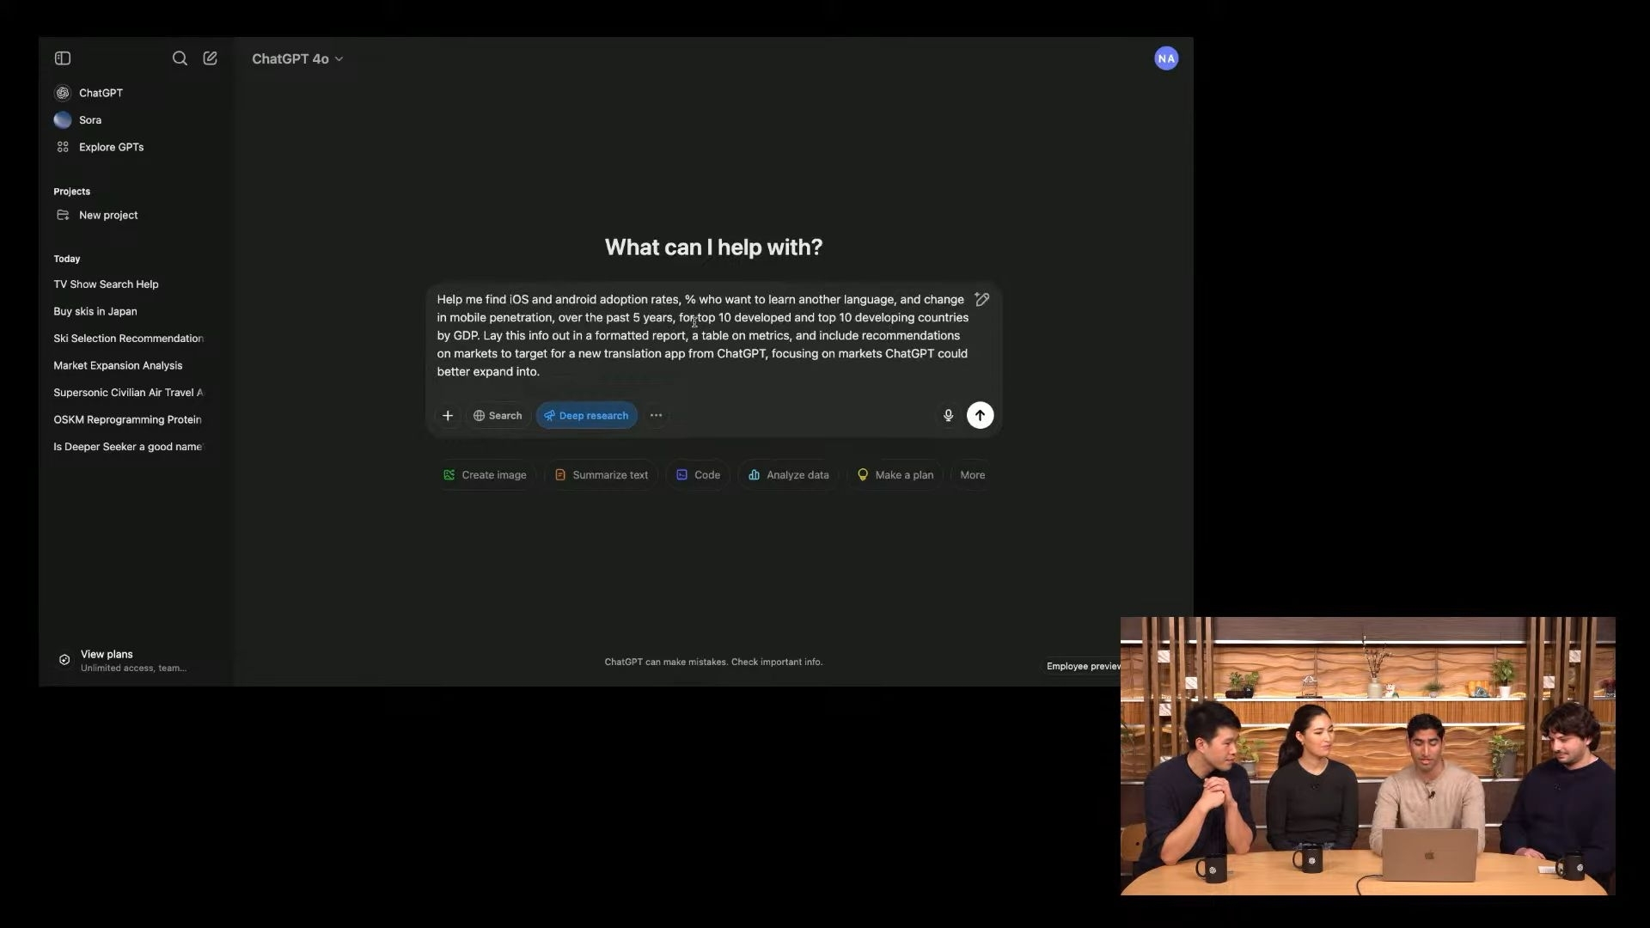Toggle the Code suggestion chip
Viewport: 1650px width, 928px height.
697,474
